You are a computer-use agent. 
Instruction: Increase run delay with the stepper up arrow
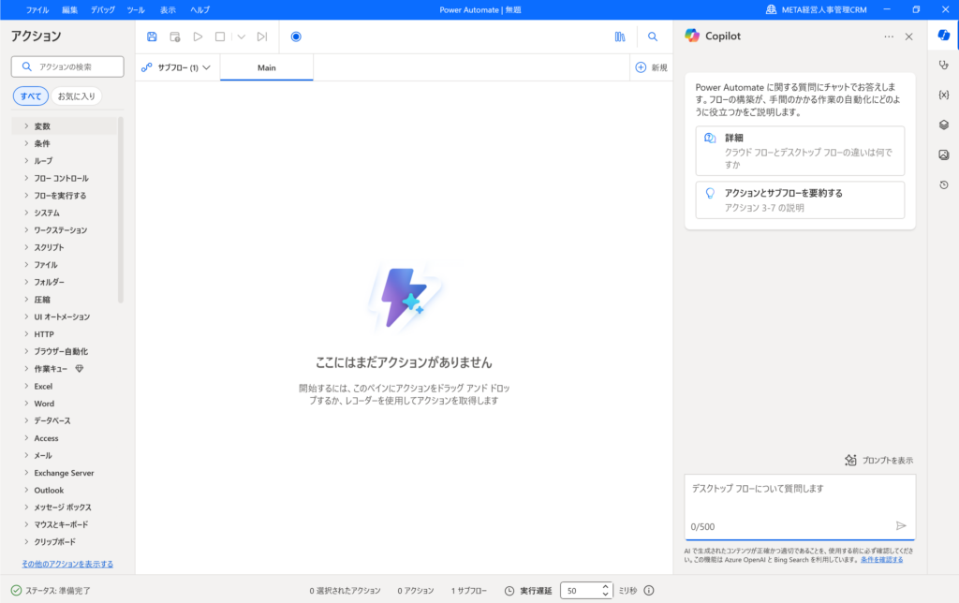tap(605, 586)
